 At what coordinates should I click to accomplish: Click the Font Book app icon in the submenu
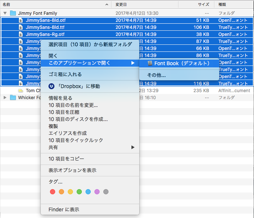[150, 63]
